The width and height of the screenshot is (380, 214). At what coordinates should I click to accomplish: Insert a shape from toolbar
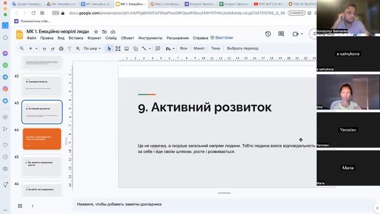pos(135,49)
